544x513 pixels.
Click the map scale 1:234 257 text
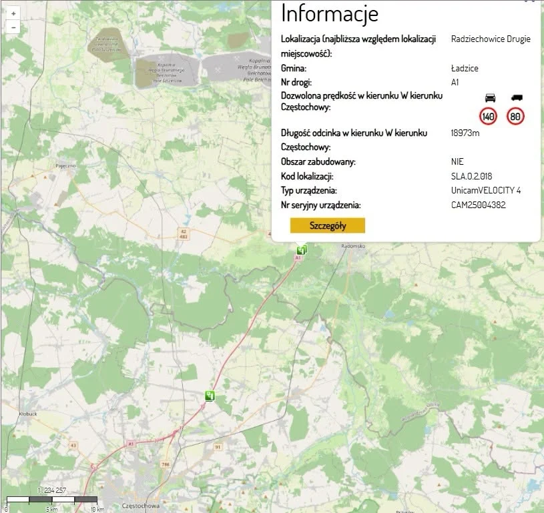(x=51, y=490)
